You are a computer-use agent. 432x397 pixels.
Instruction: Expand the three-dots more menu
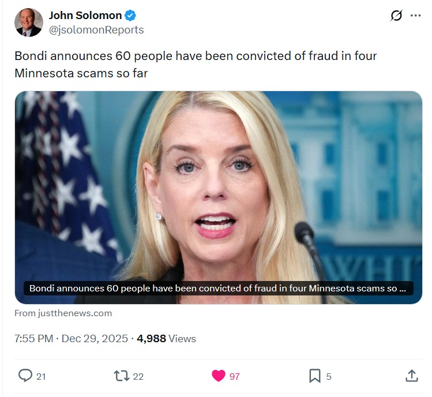[415, 16]
